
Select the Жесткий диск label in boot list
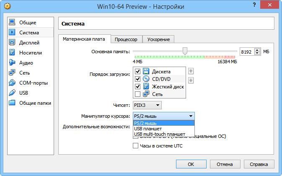pos(168,87)
